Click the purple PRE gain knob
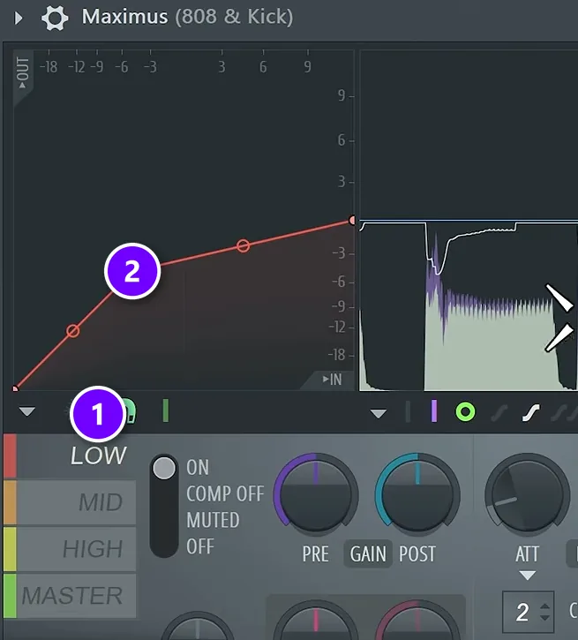 [316, 494]
